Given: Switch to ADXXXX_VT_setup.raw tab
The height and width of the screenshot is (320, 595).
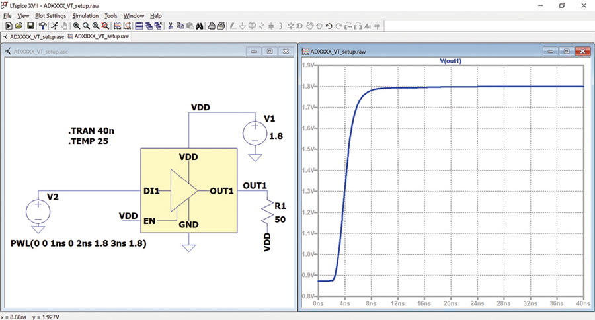Looking at the screenshot, I should [x=99, y=36].
